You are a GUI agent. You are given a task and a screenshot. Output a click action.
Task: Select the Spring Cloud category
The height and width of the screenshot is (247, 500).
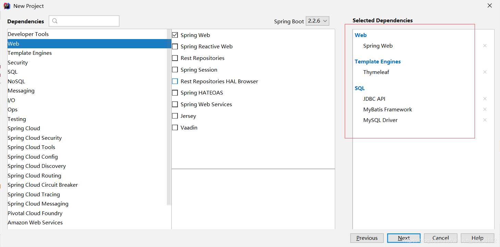pyautogui.click(x=87, y=128)
